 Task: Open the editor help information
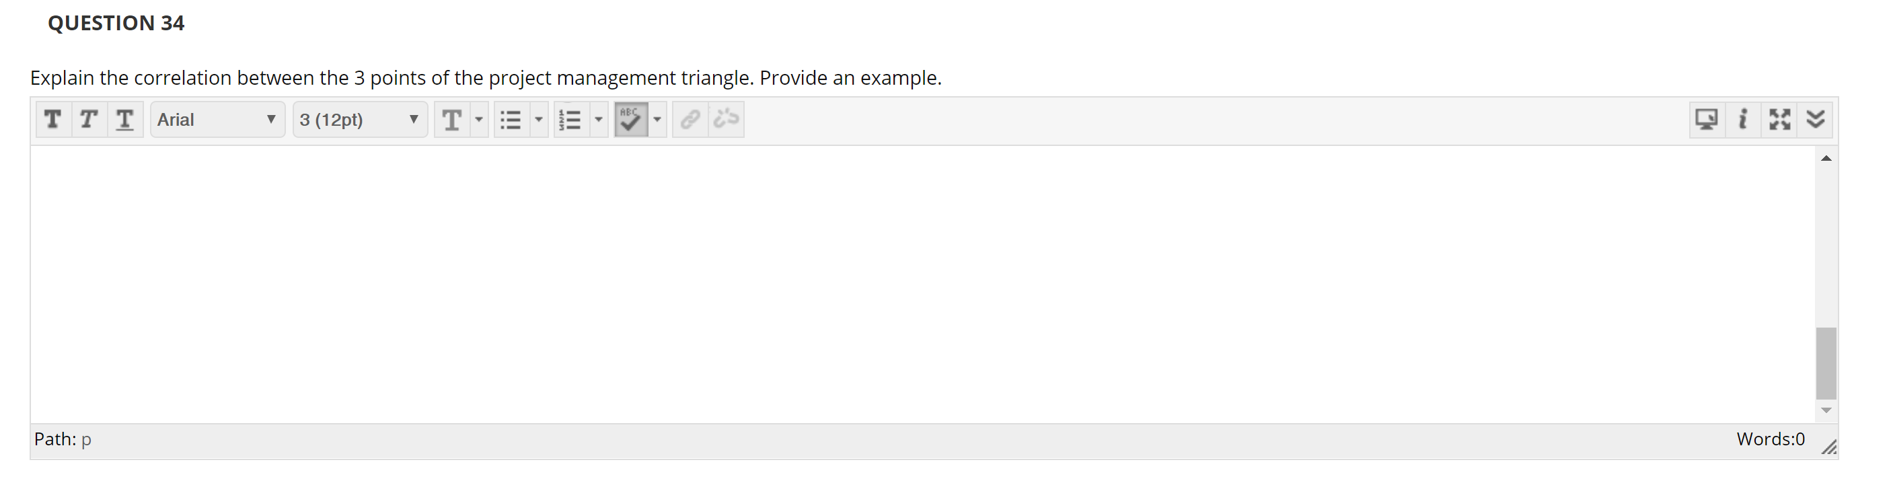pyautogui.click(x=1743, y=118)
